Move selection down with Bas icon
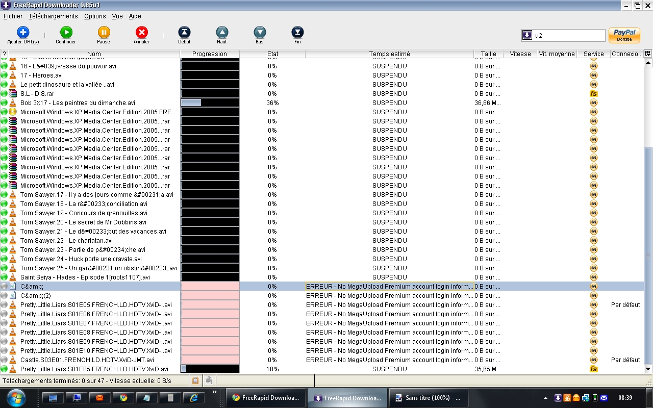 pyautogui.click(x=260, y=33)
